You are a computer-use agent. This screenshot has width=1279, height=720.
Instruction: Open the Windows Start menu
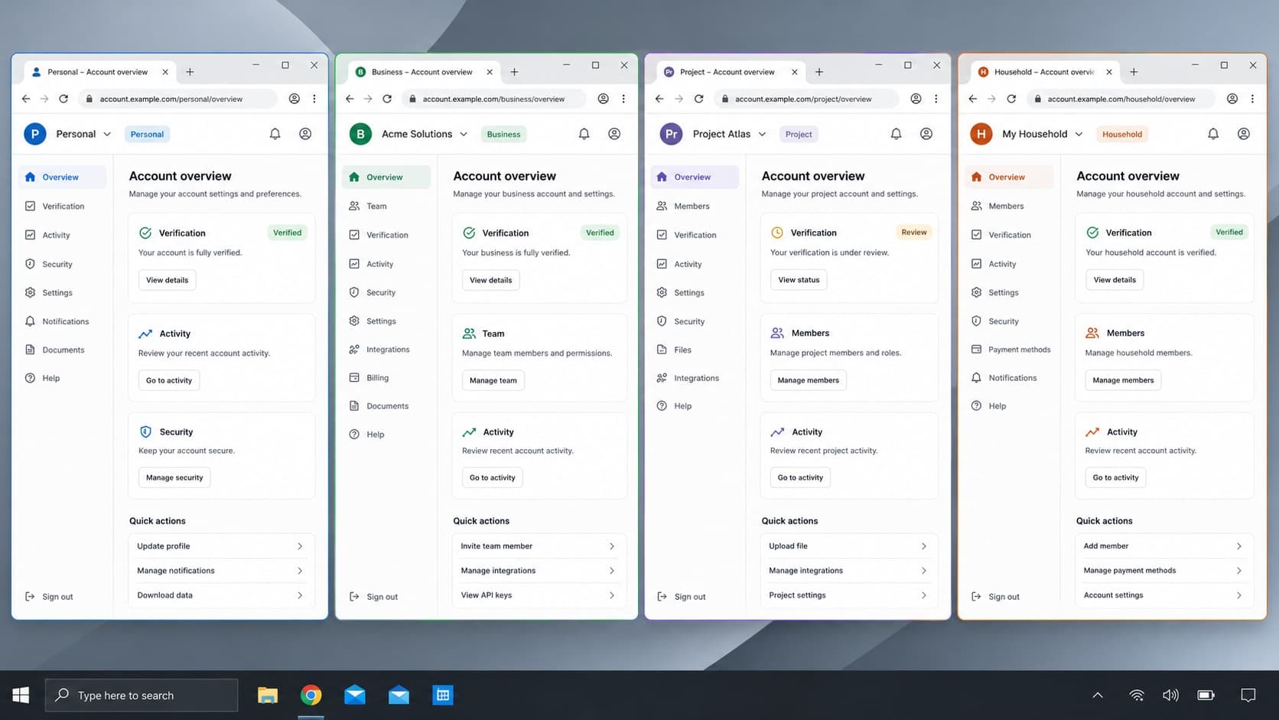(21, 695)
